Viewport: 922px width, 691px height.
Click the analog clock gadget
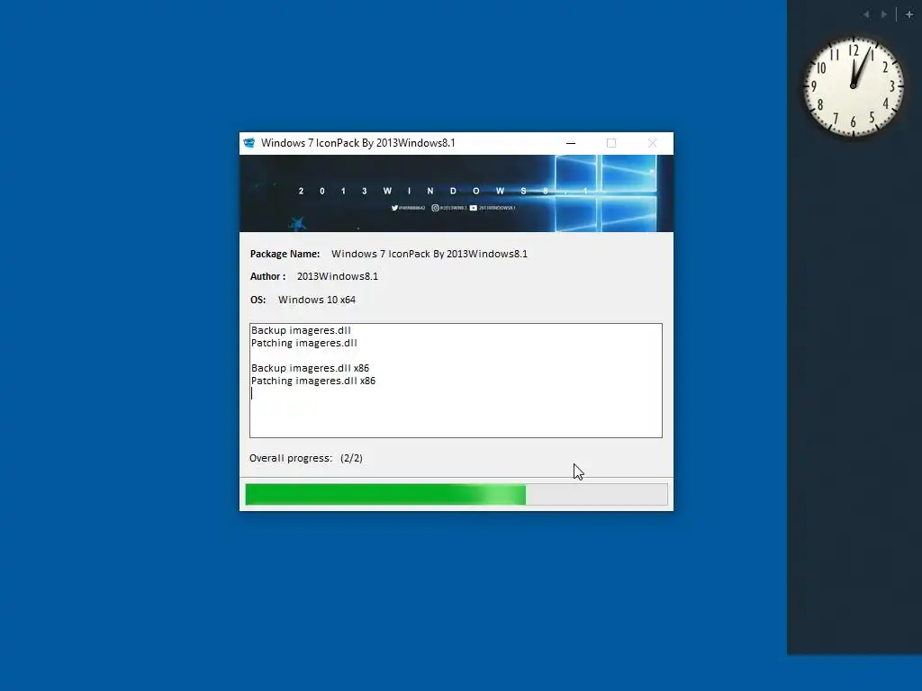point(854,87)
